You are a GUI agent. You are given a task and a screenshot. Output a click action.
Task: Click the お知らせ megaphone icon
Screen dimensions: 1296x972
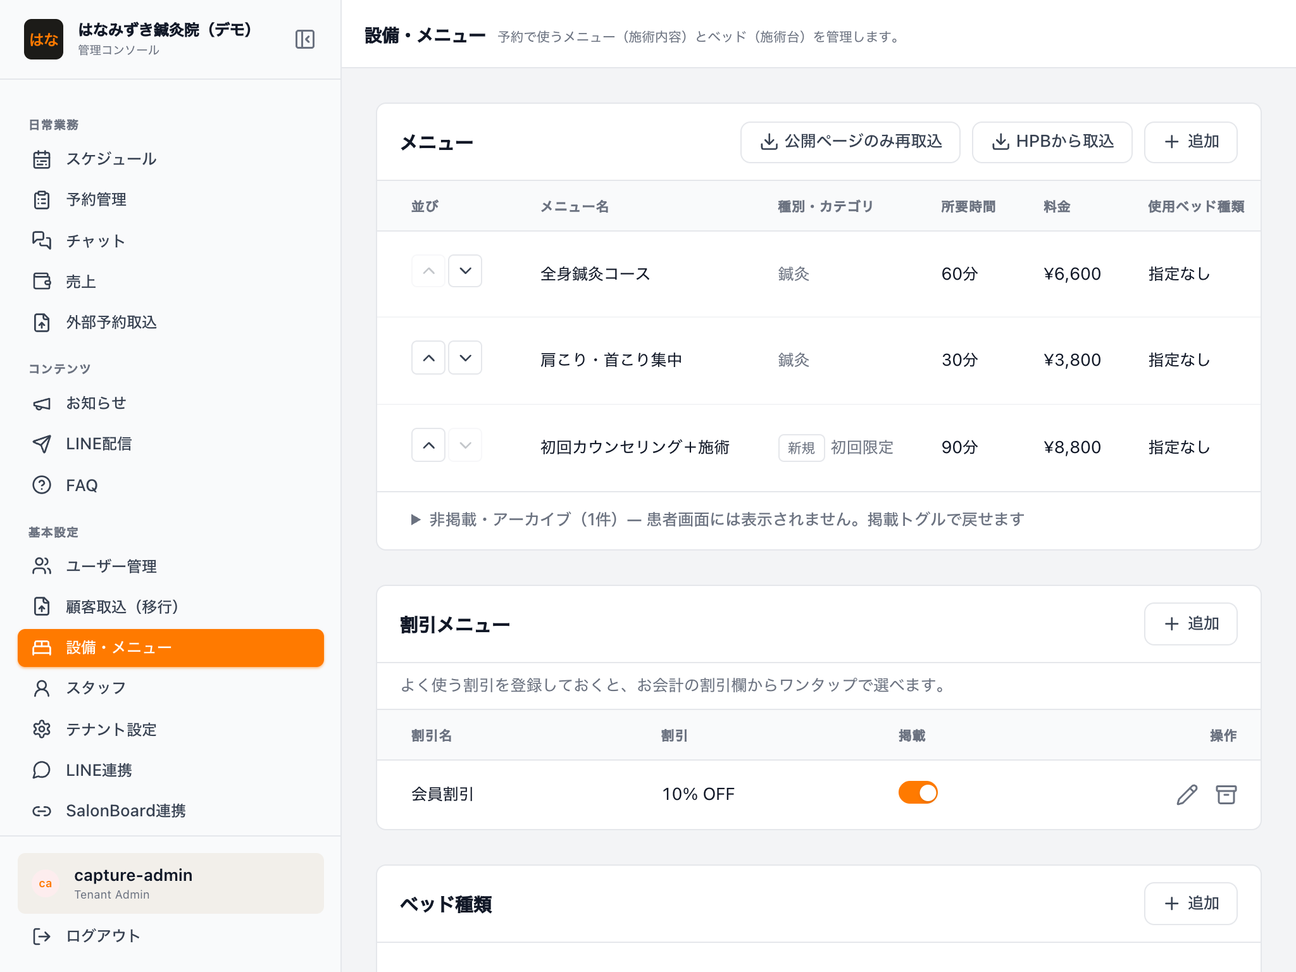(x=42, y=404)
